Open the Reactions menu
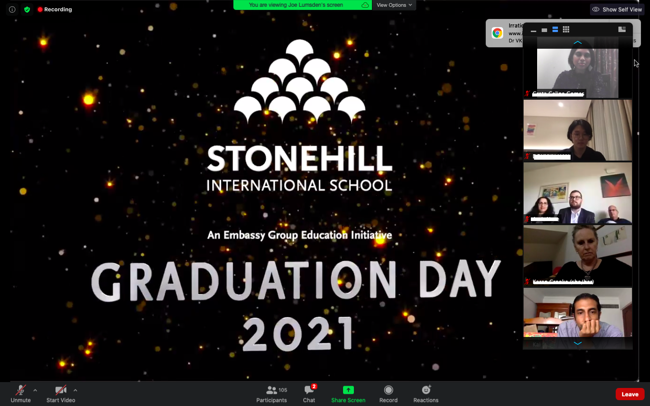This screenshot has width=650, height=406. (x=426, y=393)
